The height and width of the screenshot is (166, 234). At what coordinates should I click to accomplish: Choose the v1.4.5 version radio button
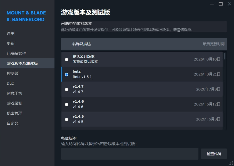pos(66,119)
